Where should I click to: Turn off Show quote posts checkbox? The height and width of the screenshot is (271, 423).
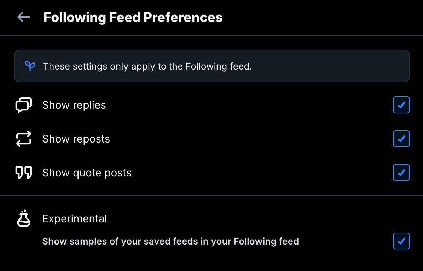(401, 173)
